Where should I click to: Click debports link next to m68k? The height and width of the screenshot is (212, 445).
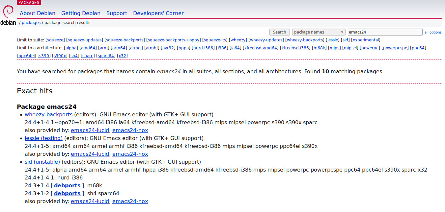pos(67,186)
